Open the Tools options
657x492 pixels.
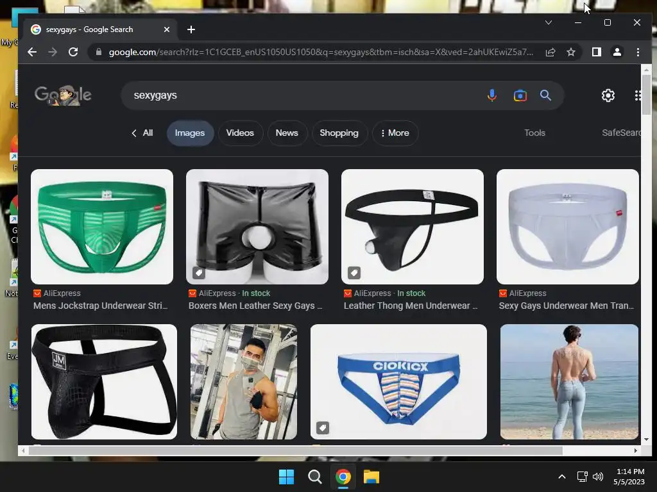coord(534,133)
